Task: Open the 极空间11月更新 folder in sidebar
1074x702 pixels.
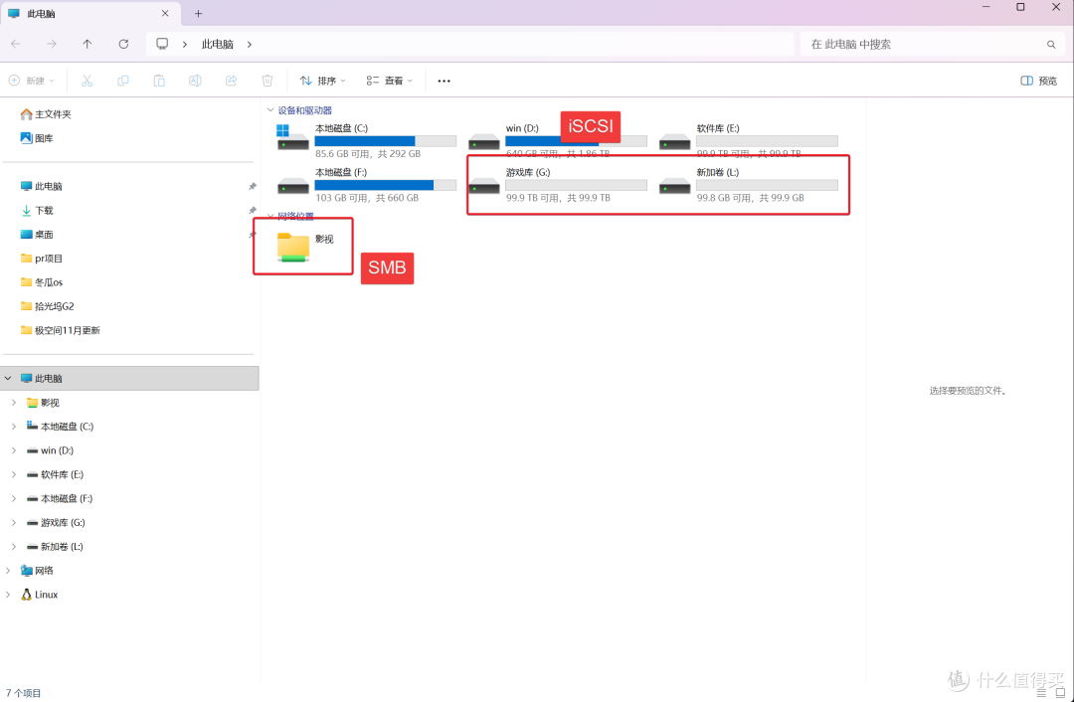Action: click(x=61, y=330)
